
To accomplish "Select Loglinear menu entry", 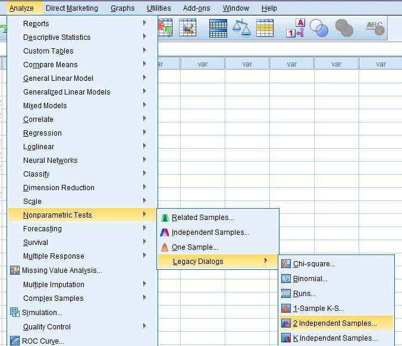I will tap(83, 147).
